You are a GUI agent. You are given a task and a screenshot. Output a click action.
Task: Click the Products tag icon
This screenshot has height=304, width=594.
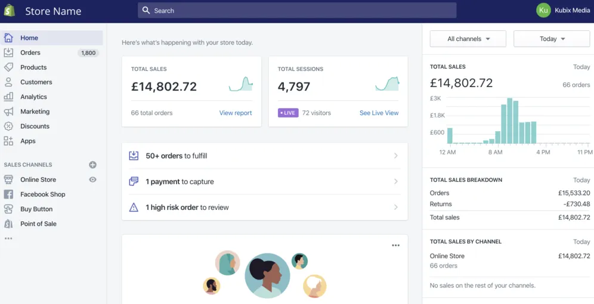(8, 67)
